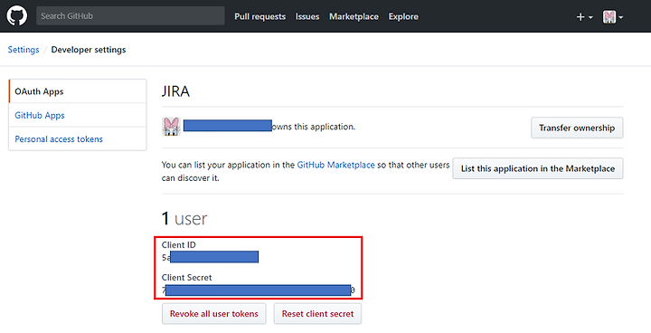Follow the GitHub Marketplace link in the text
Image resolution: width=651 pixels, height=333 pixels.
point(335,165)
